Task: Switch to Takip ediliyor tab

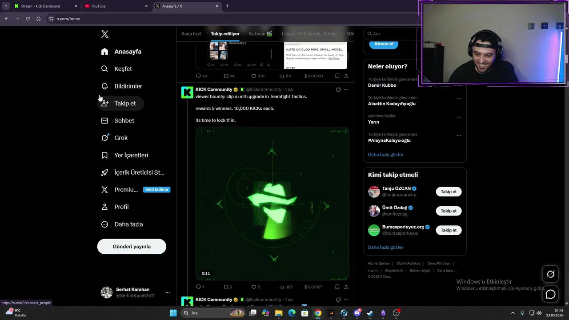Action: click(x=225, y=34)
